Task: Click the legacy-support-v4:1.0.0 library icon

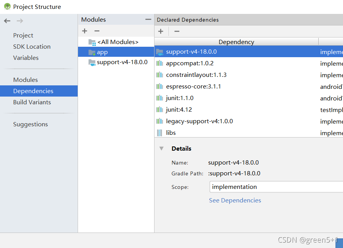Action: (x=160, y=121)
